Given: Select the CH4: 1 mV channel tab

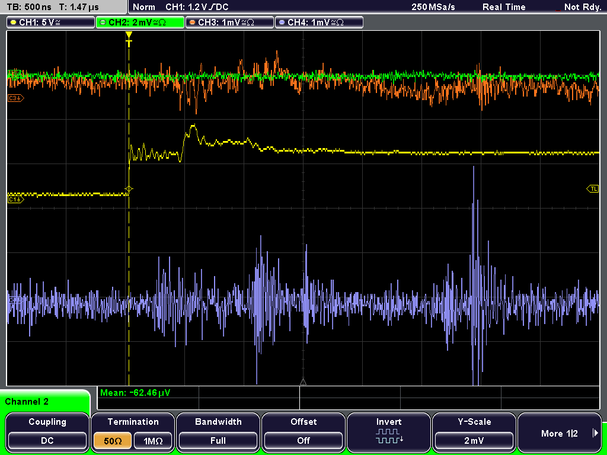Looking at the screenshot, I should click(319, 23).
